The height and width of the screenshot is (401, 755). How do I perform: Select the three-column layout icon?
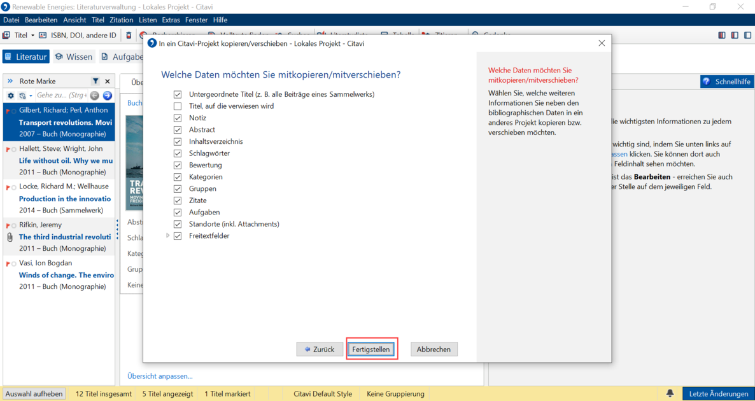pos(721,35)
